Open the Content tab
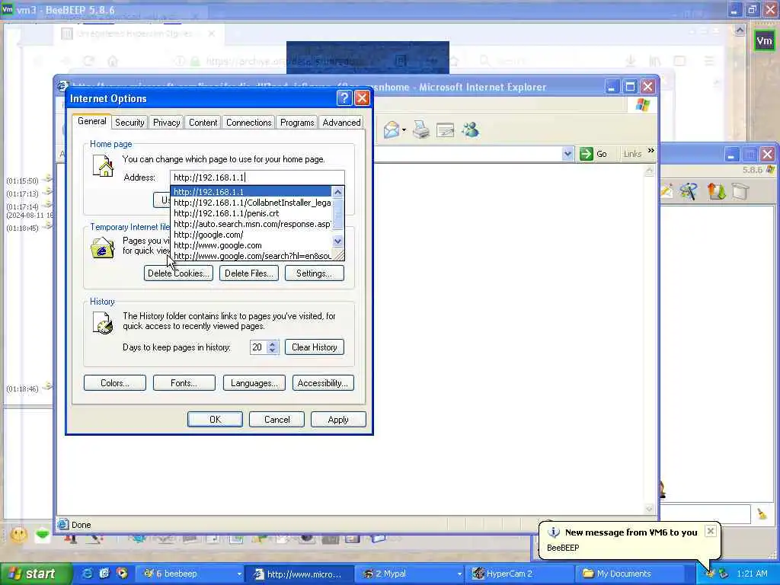 coord(203,123)
